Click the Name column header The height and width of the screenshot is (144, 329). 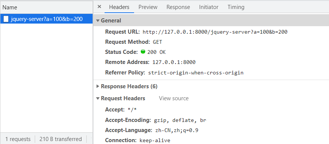[10, 7]
